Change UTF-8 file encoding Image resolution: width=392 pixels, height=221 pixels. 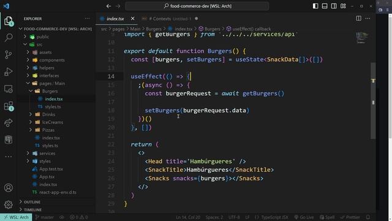(x=234, y=217)
